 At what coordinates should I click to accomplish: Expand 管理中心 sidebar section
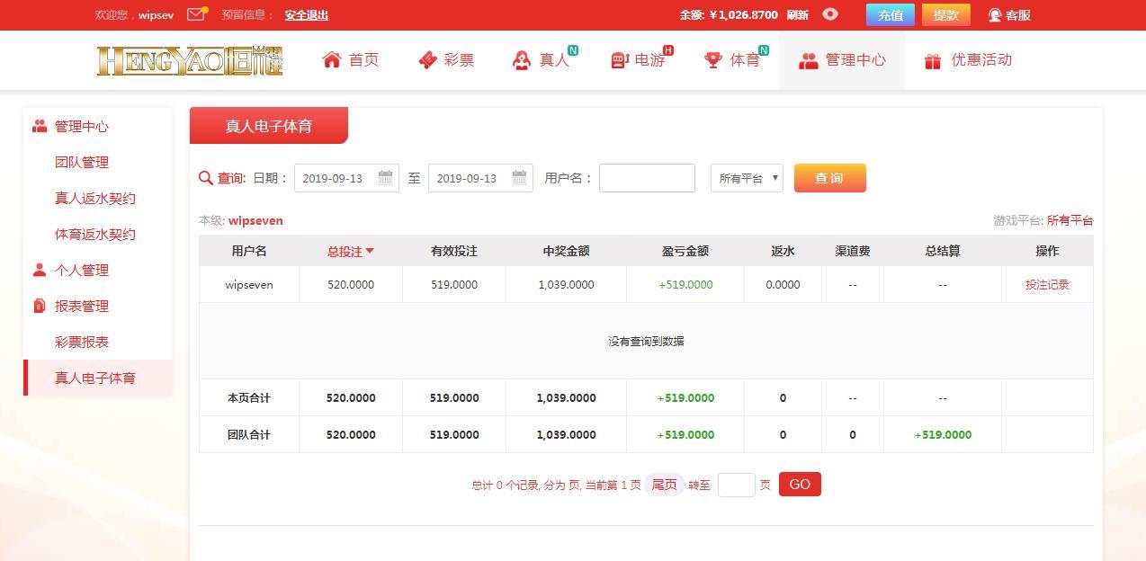point(82,127)
